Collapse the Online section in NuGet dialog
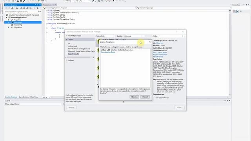 tap(66, 39)
